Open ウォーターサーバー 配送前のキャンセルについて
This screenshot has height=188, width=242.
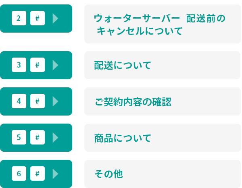tap(163, 24)
